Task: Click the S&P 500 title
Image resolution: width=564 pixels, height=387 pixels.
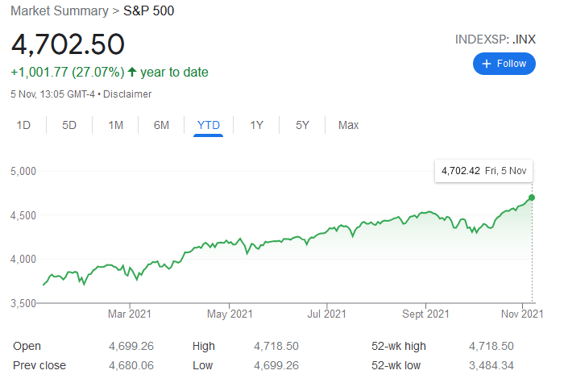Action: [x=148, y=11]
